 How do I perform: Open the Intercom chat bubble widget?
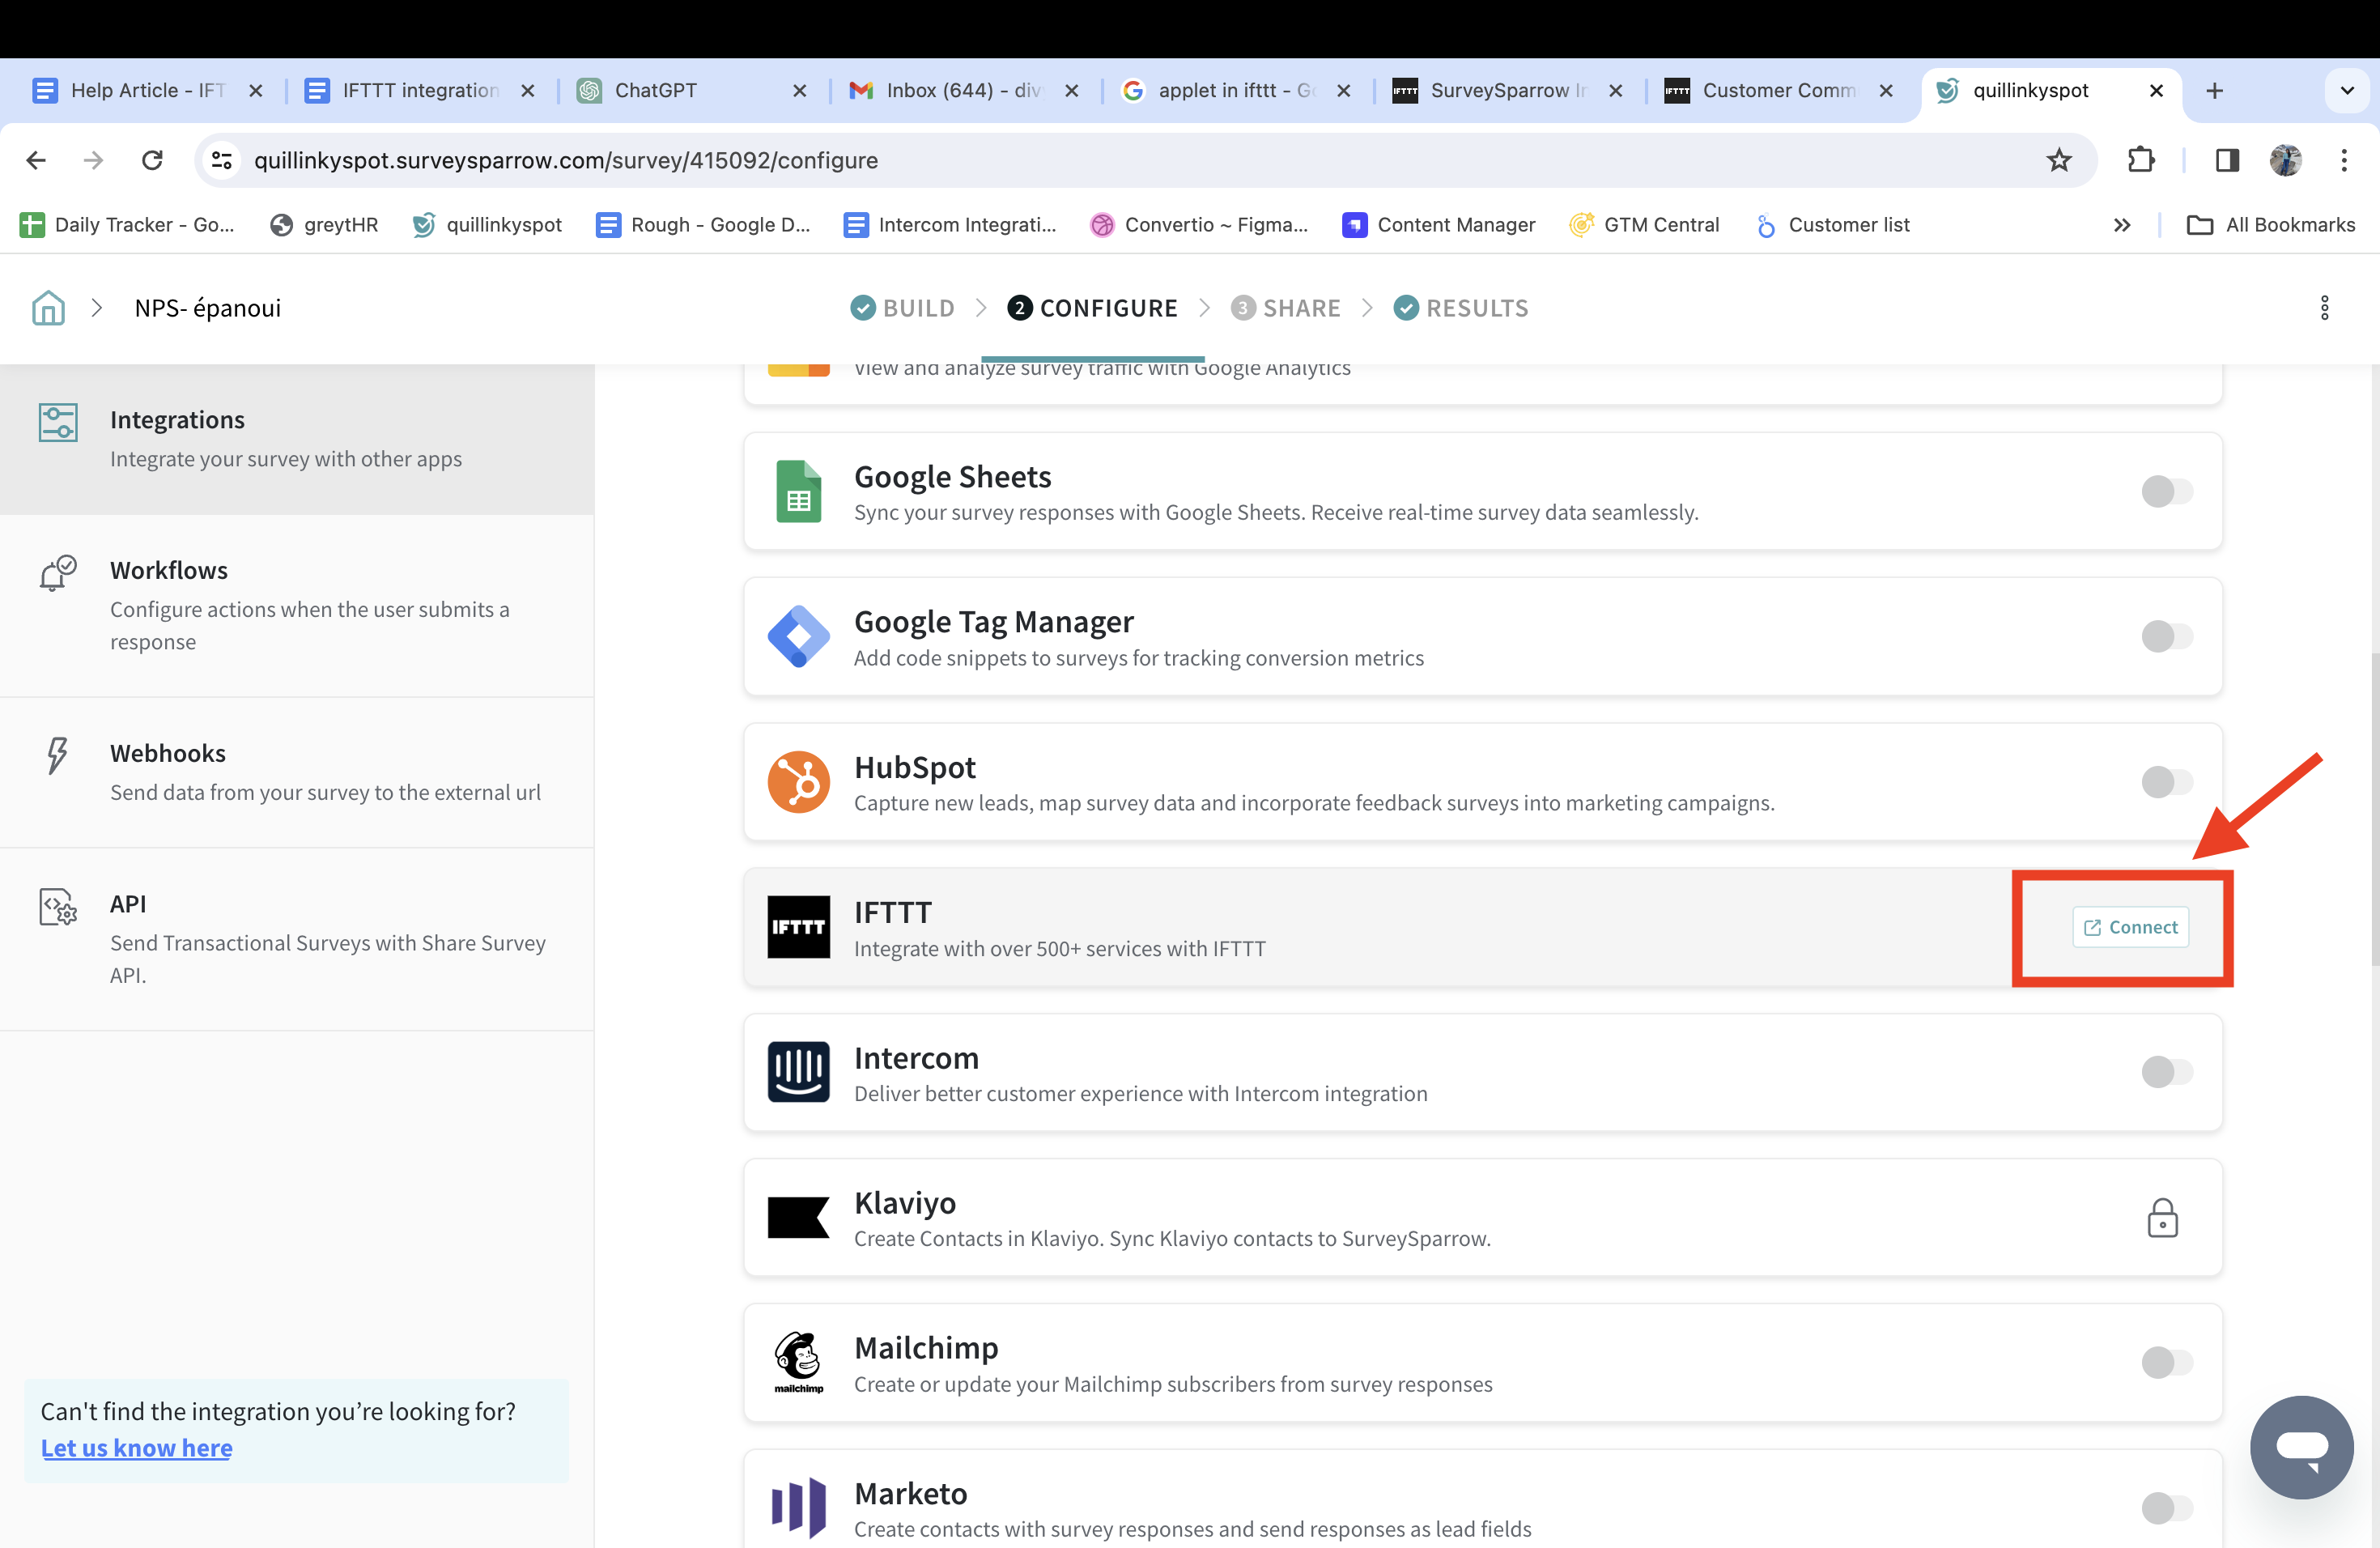point(2301,1446)
